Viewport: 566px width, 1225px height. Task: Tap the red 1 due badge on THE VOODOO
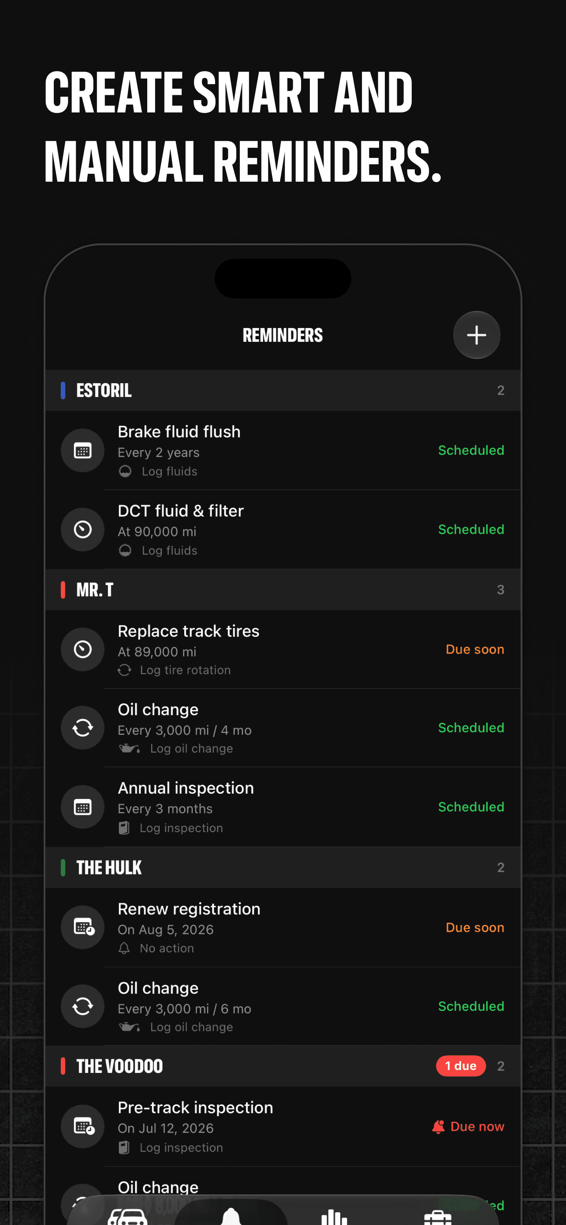point(461,1066)
